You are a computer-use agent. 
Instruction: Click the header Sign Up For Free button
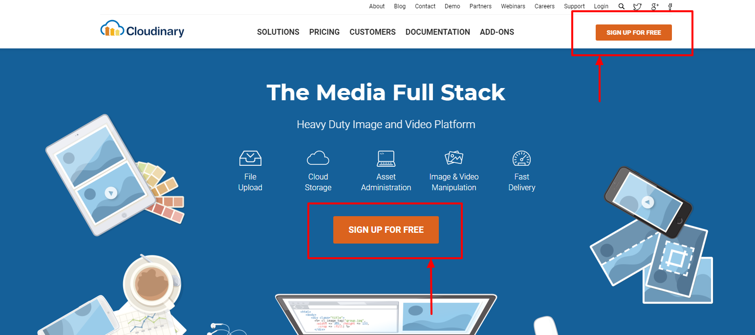[634, 32]
